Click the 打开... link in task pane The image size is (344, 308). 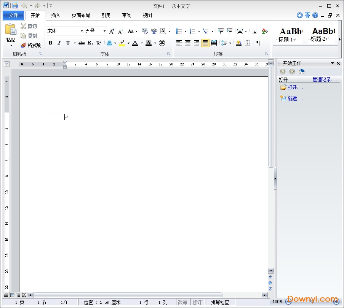(295, 87)
